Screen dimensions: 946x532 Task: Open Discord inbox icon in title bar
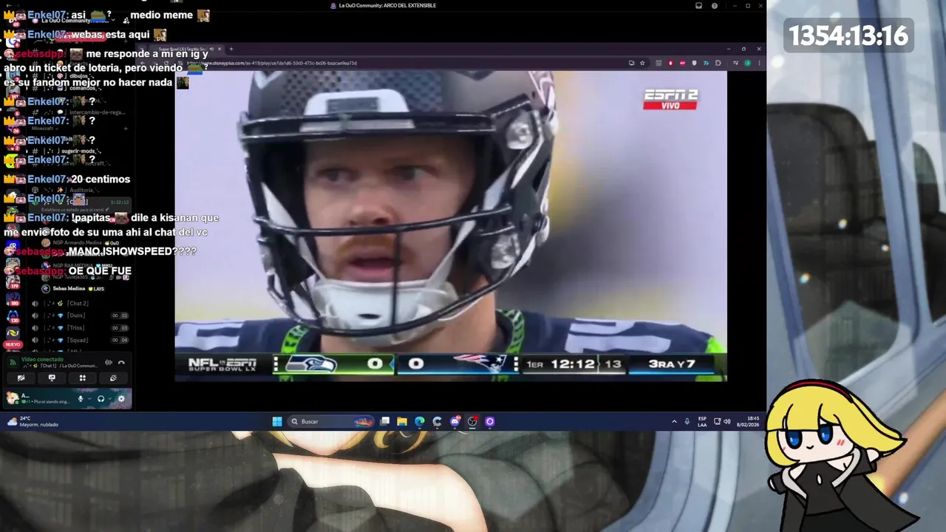(698, 6)
